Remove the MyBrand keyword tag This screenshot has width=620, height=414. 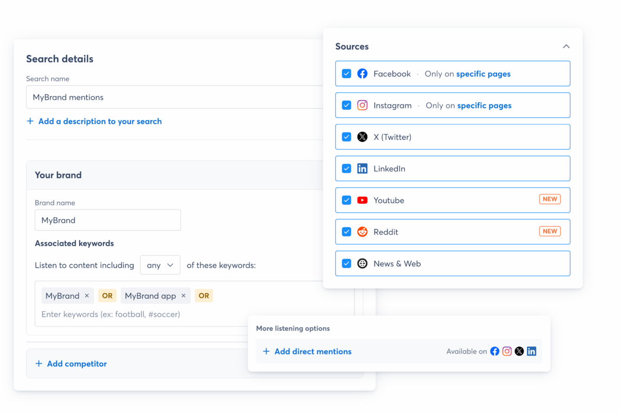[87, 296]
